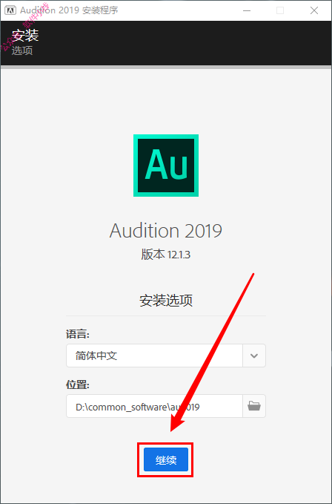
Task: Click the 安装选项 section heading
Action: coord(166,300)
